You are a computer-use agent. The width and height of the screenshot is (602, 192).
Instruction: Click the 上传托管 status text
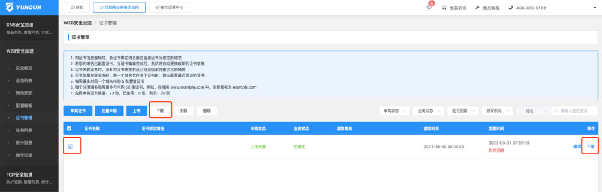click(258, 146)
